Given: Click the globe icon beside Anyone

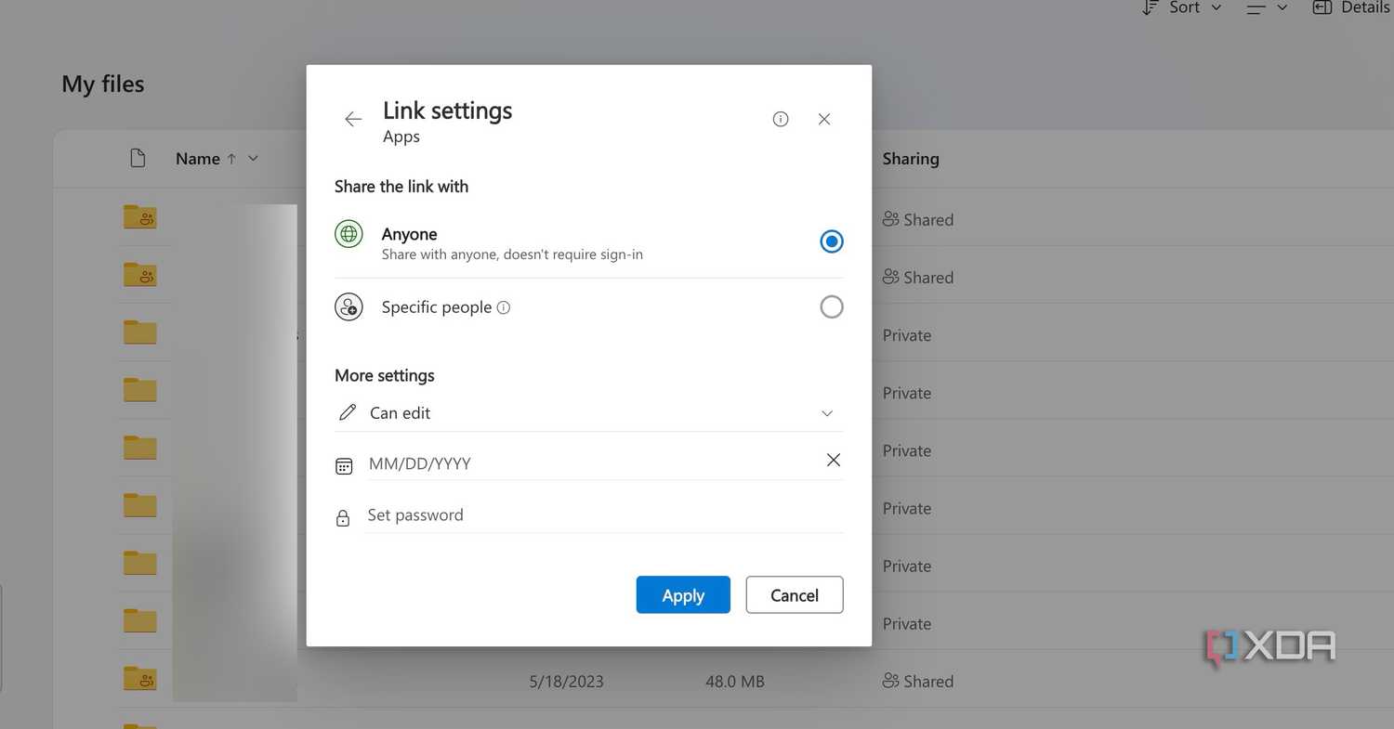Looking at the screenshot, I should tap(348, 234).
